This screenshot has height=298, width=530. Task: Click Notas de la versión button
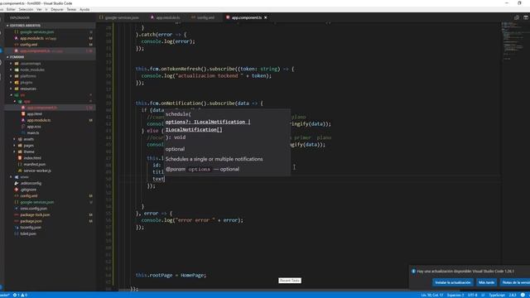coord(515,282)
